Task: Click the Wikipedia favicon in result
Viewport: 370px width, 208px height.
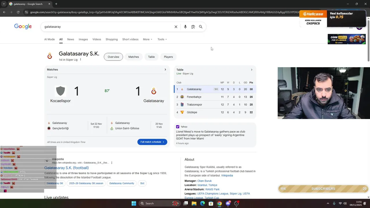Action: [x=47, y=161]
